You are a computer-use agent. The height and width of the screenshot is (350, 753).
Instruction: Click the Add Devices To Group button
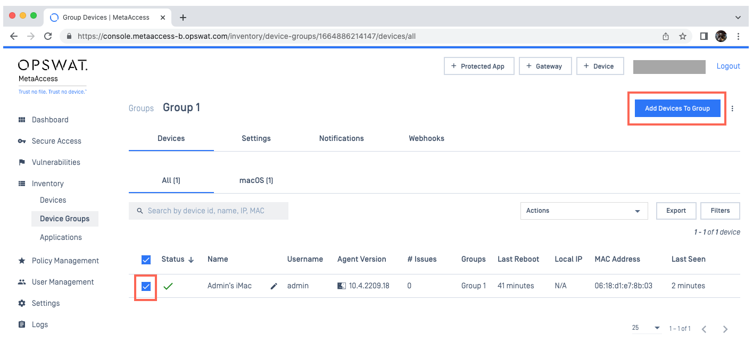677,109
